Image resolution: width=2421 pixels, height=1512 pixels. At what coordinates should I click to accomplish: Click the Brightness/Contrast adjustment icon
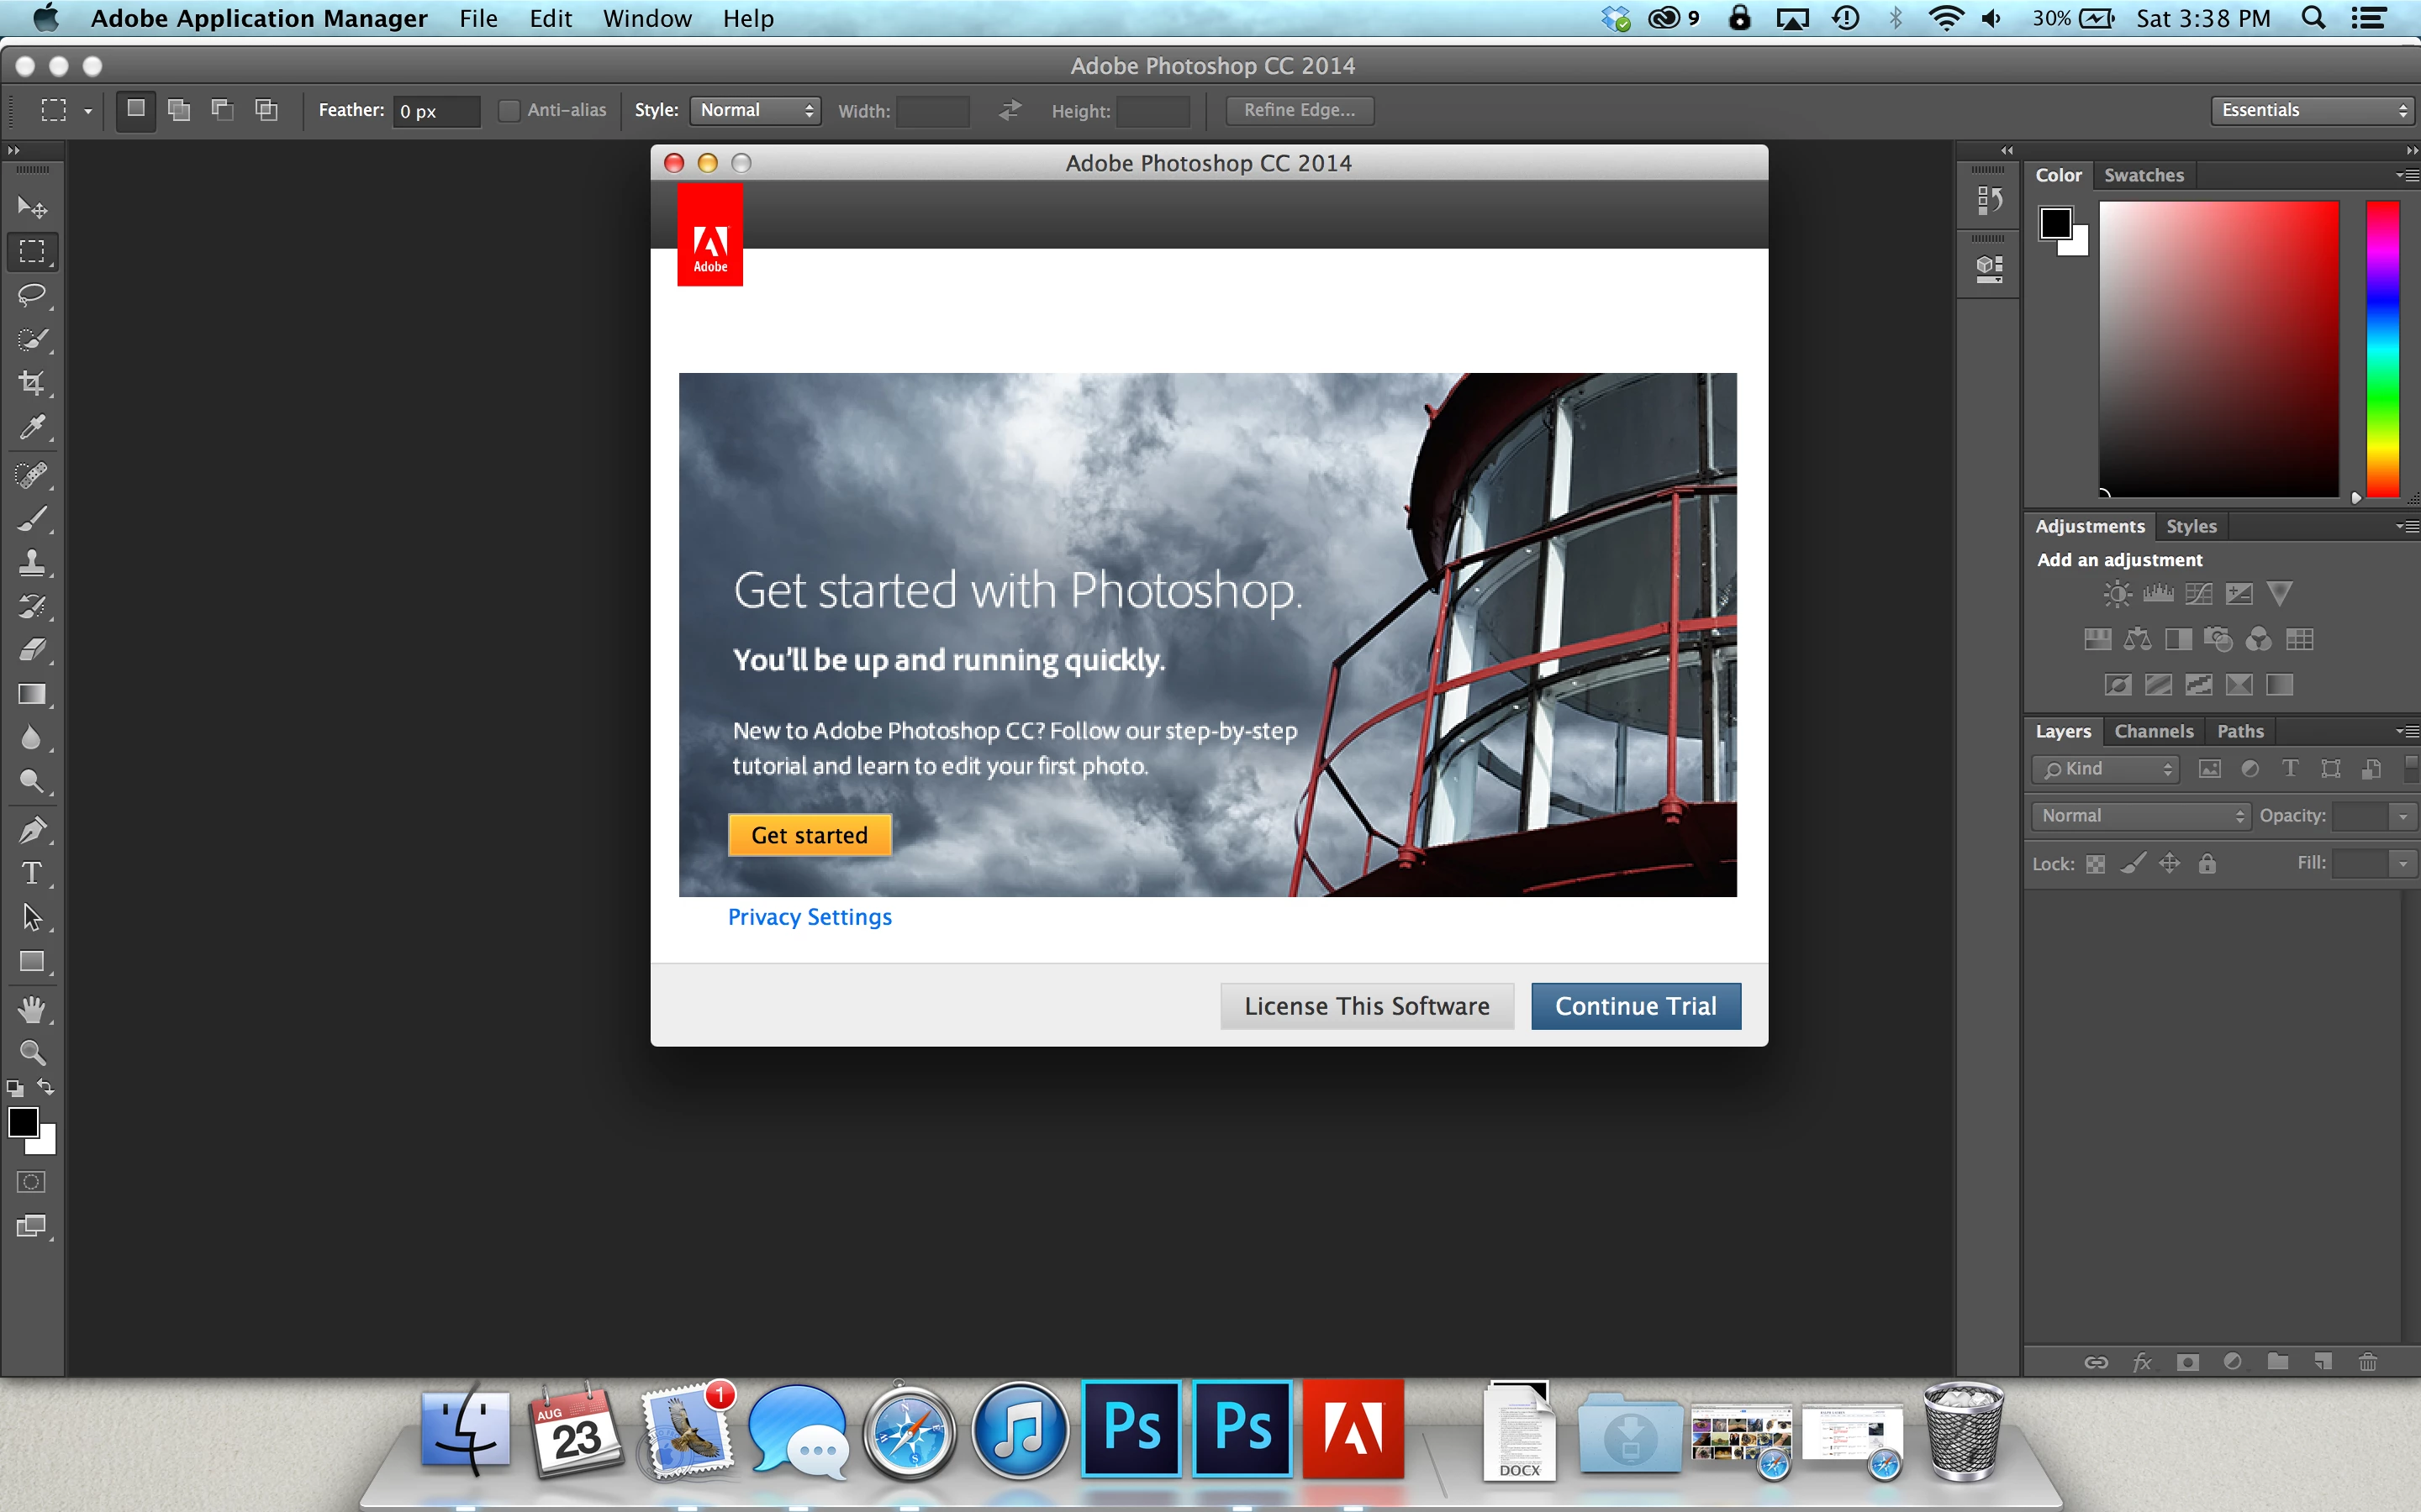[2117, 595]
